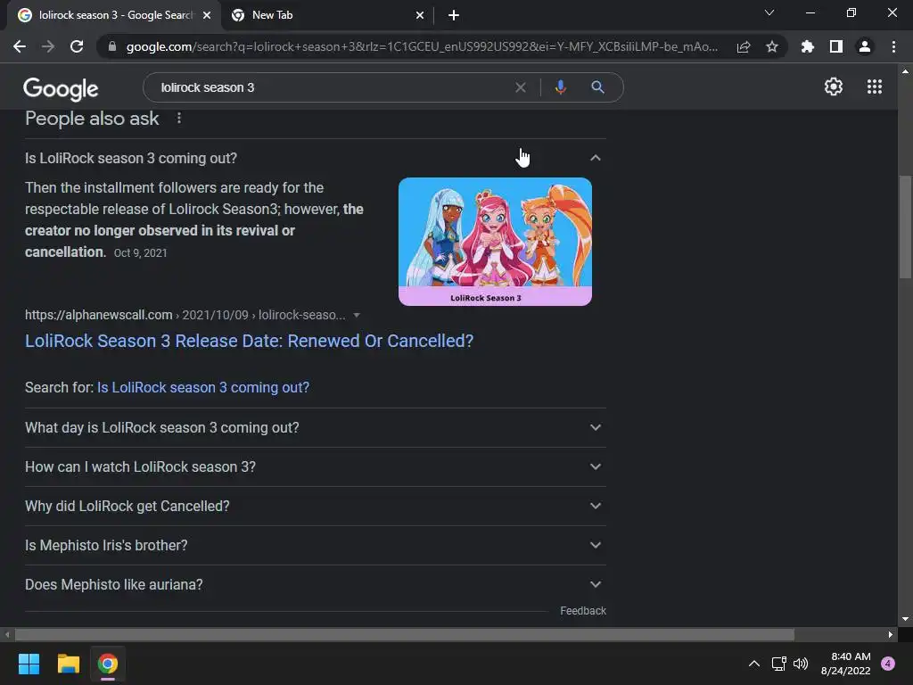
Task: Click the scroll up arrow
Action: point(905,71)
